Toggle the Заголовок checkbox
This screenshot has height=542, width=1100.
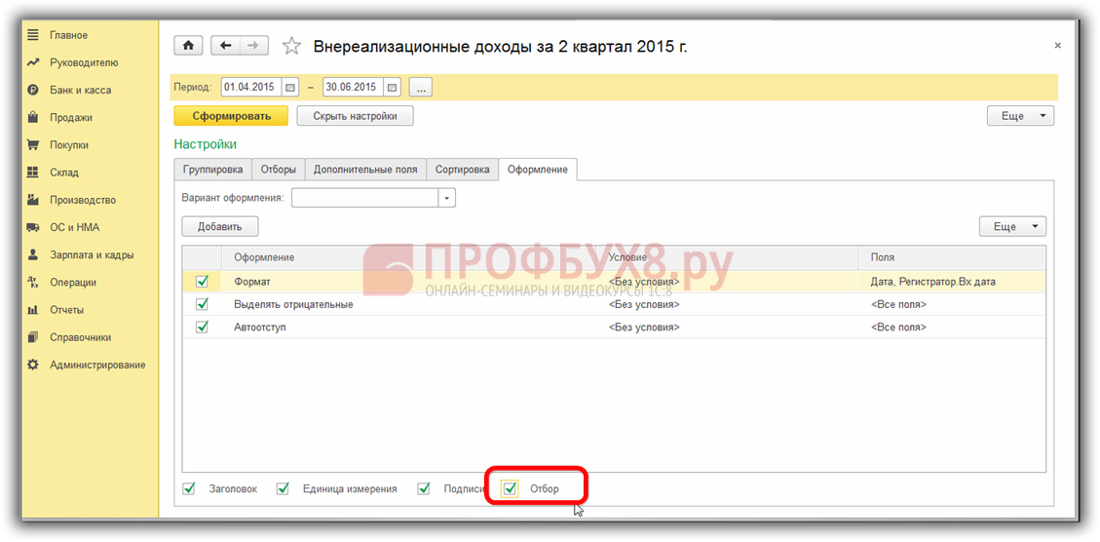(189, 488)
